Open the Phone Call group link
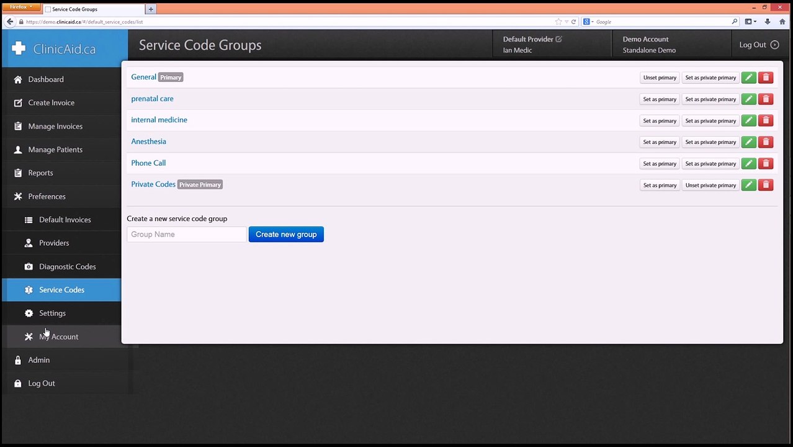Image resolution: width=793 pixels, height=447 pixels. click(x=148, y=163)
